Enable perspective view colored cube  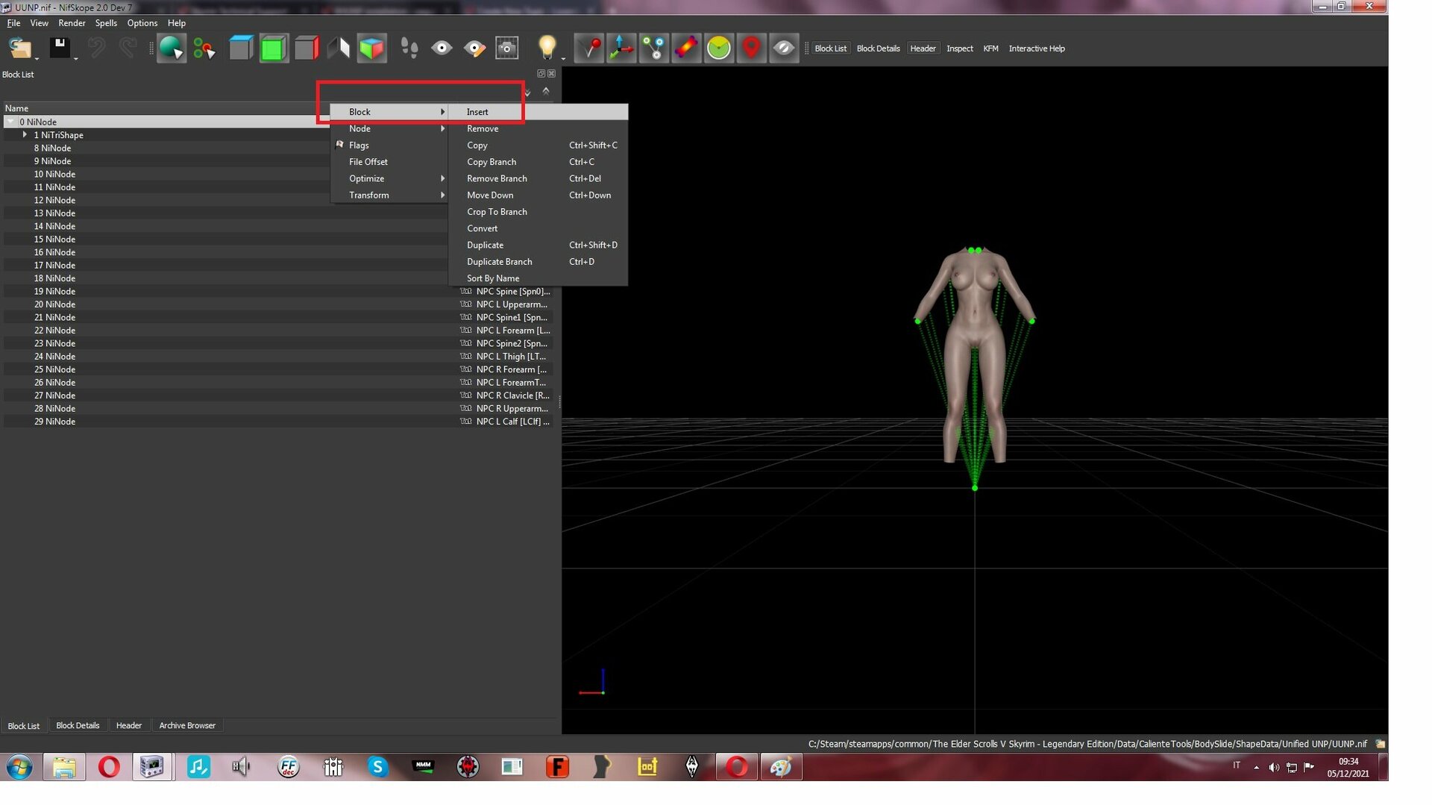[x=371, y=48]
